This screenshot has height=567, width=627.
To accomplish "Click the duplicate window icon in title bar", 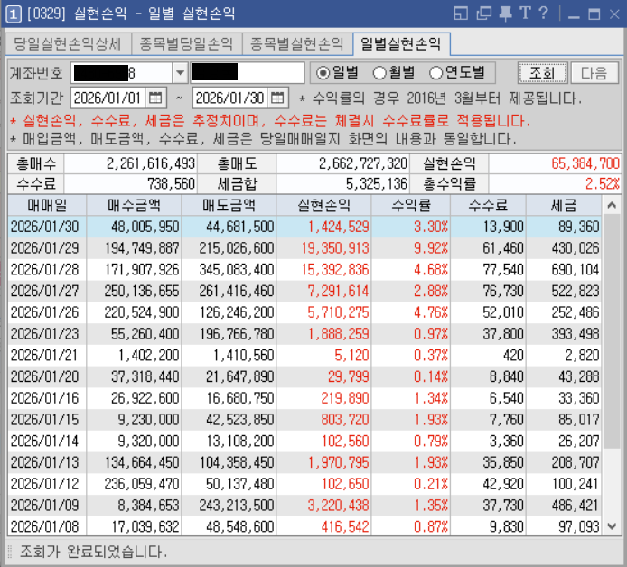I will pyautogui.click(x=484, y=14).
